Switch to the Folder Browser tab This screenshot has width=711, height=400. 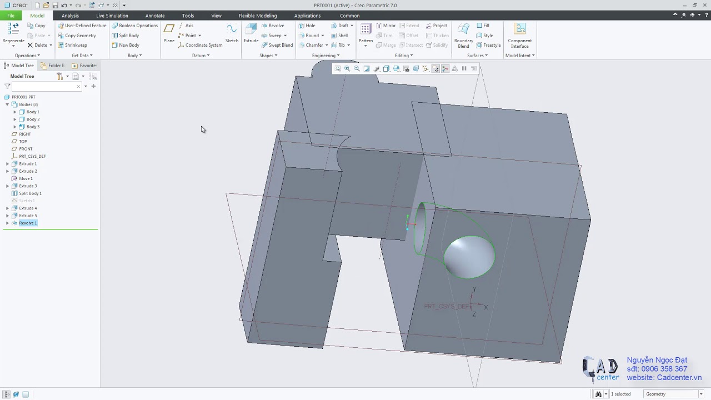53,66
